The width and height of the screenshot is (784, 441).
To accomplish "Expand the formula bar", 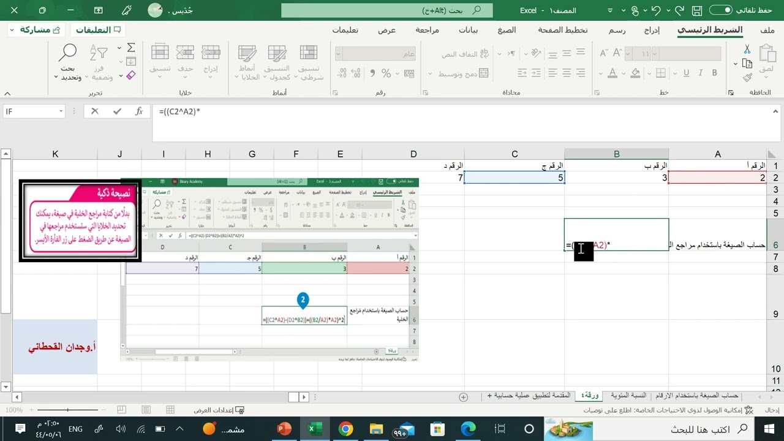I will coord(776,111).
